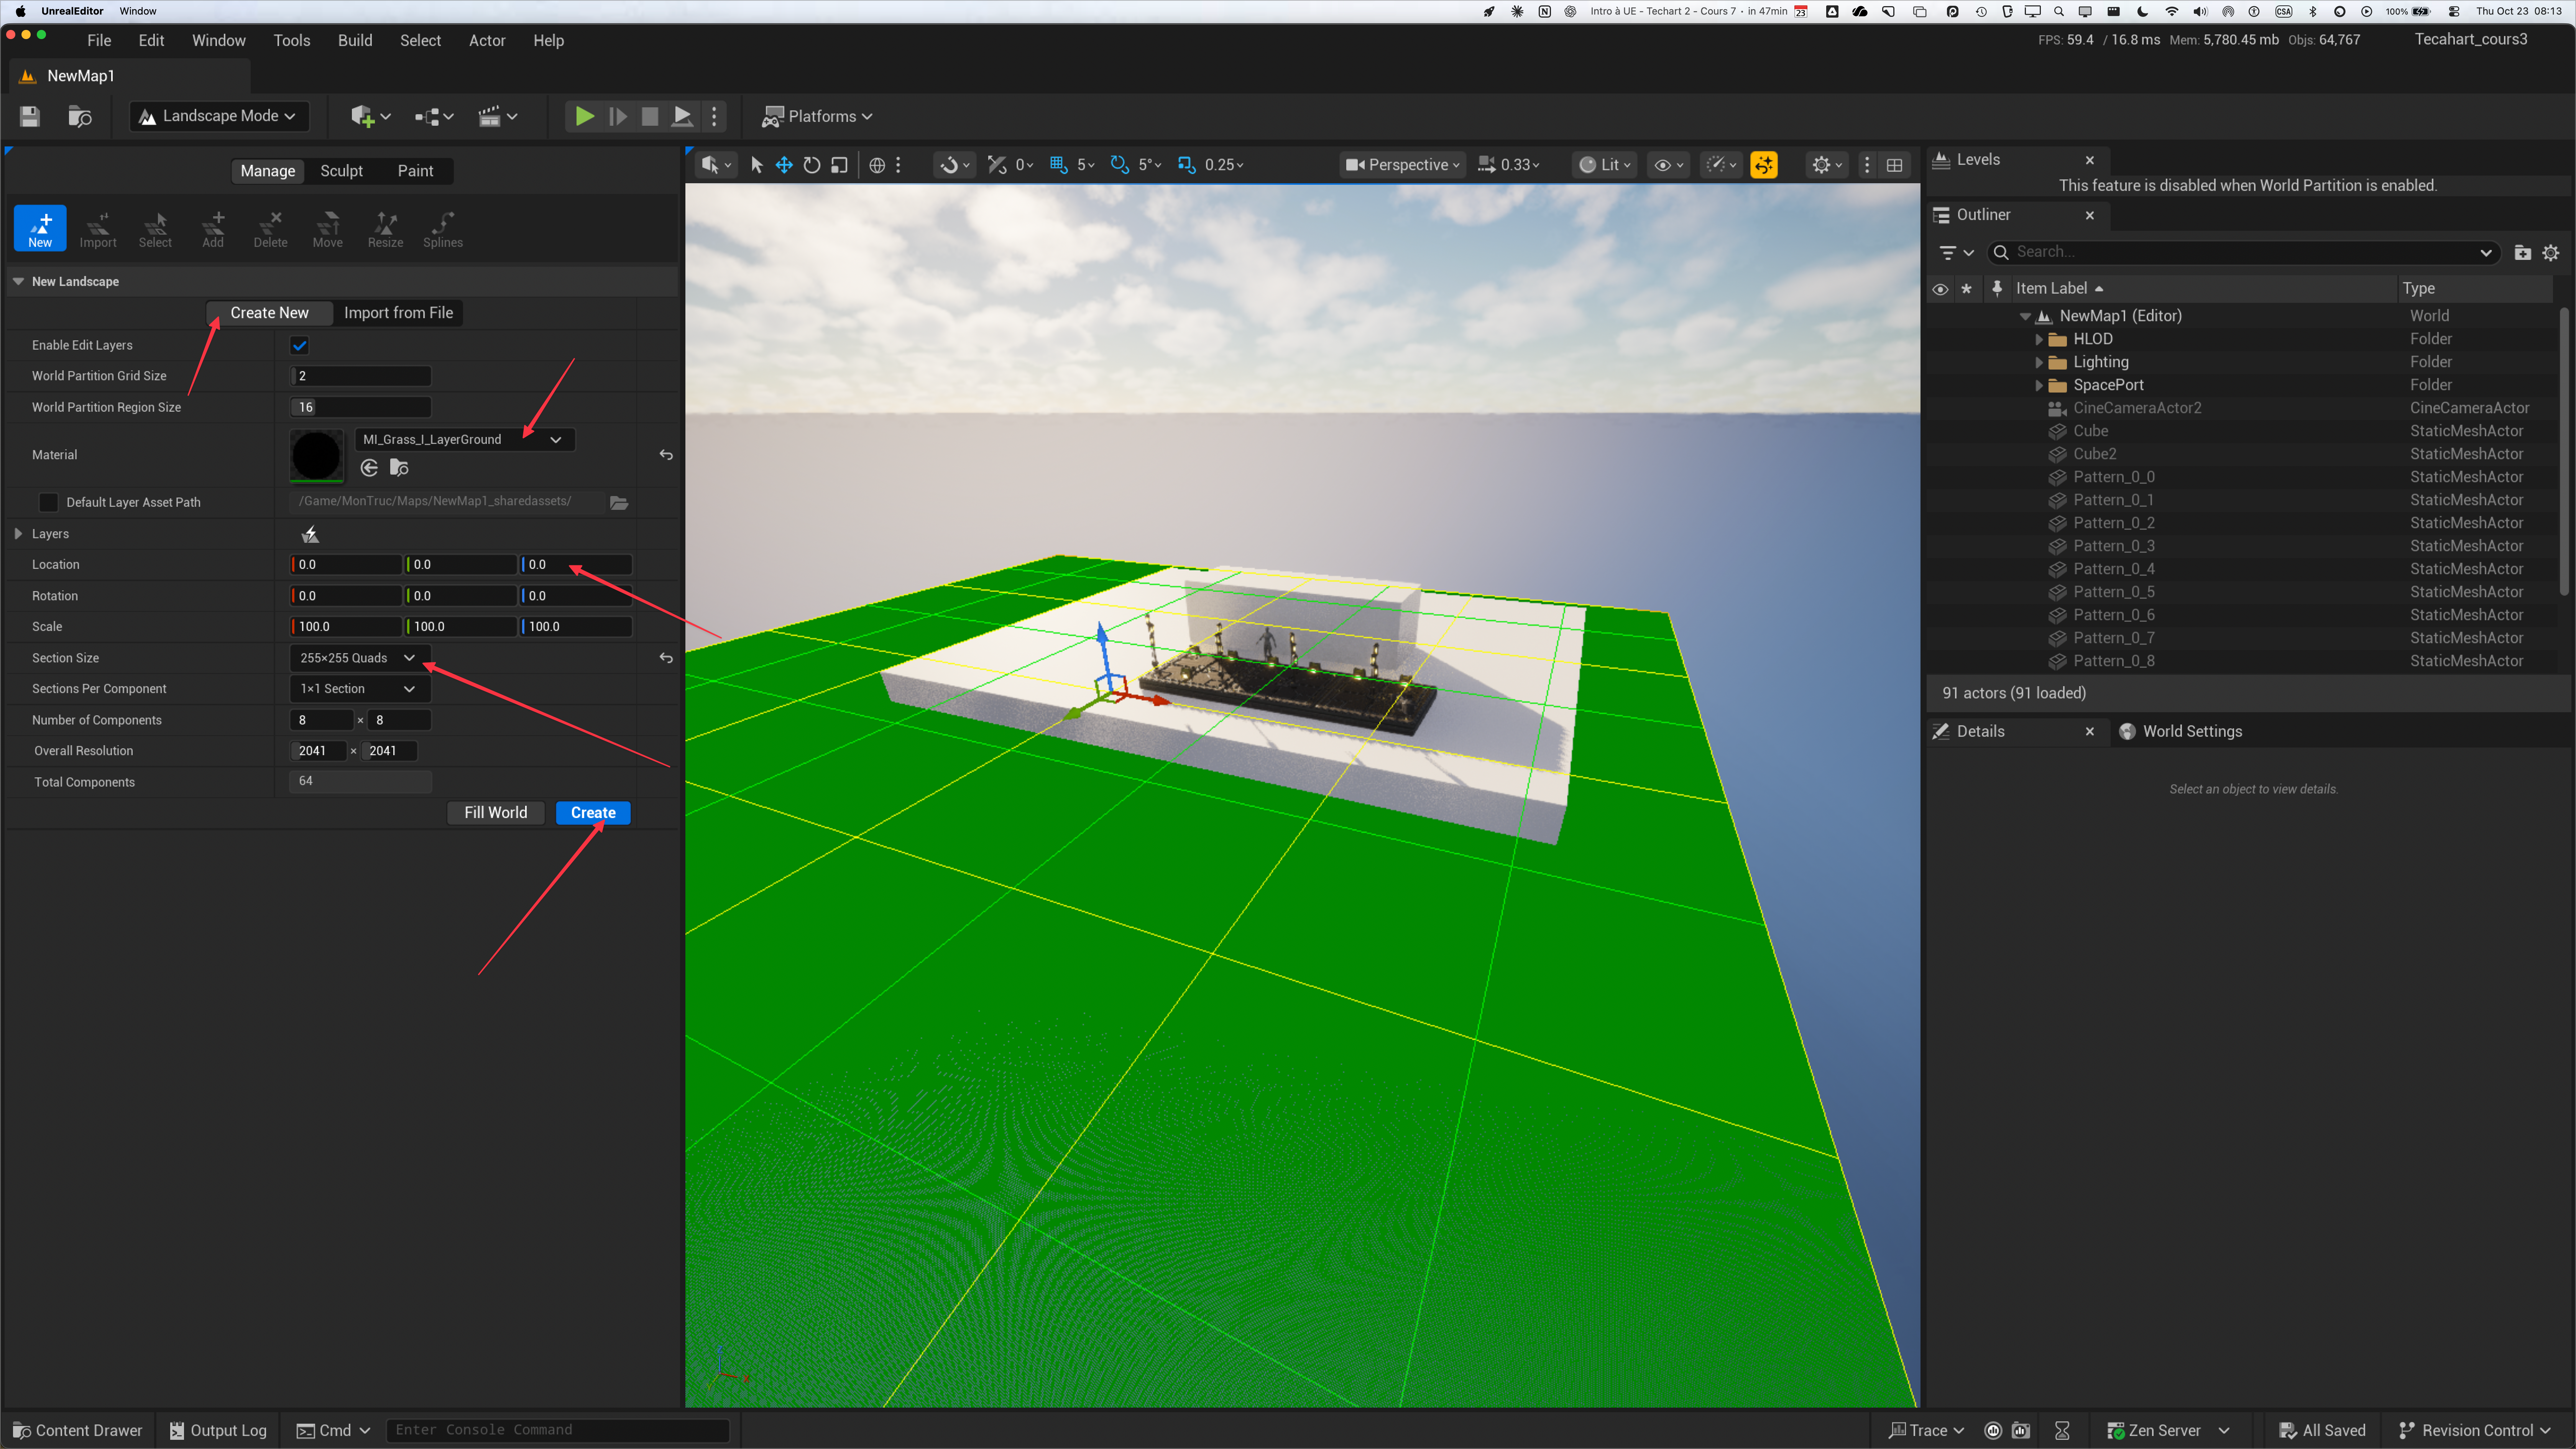Choose the landscape Delete tool

tap(270, 228)
